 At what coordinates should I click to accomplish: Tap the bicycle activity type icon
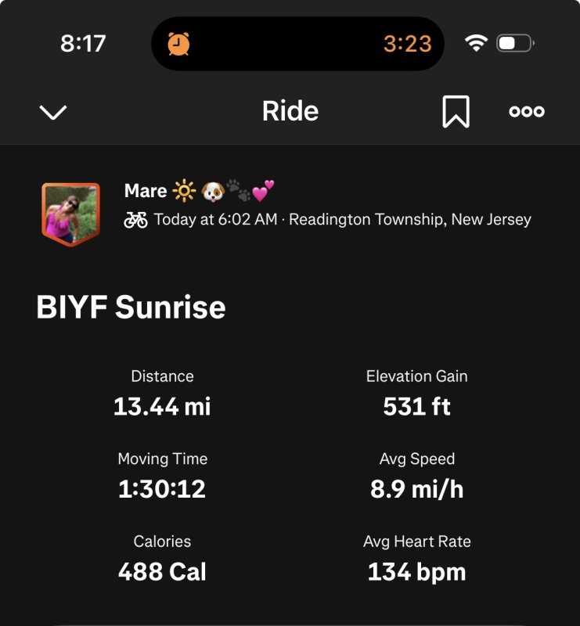135,220
